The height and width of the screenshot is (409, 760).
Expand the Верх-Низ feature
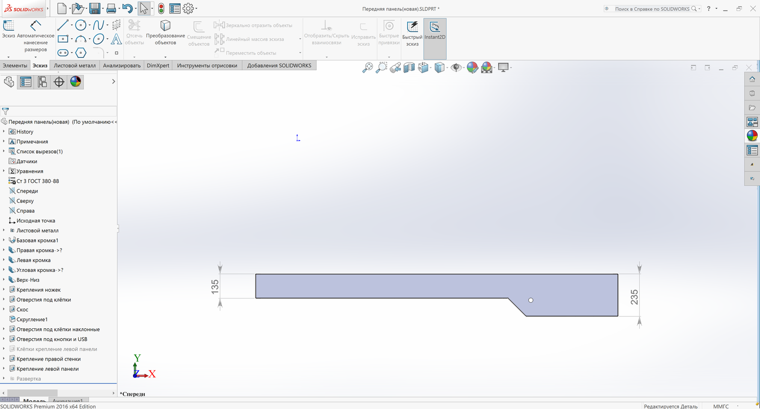(4, 279)
